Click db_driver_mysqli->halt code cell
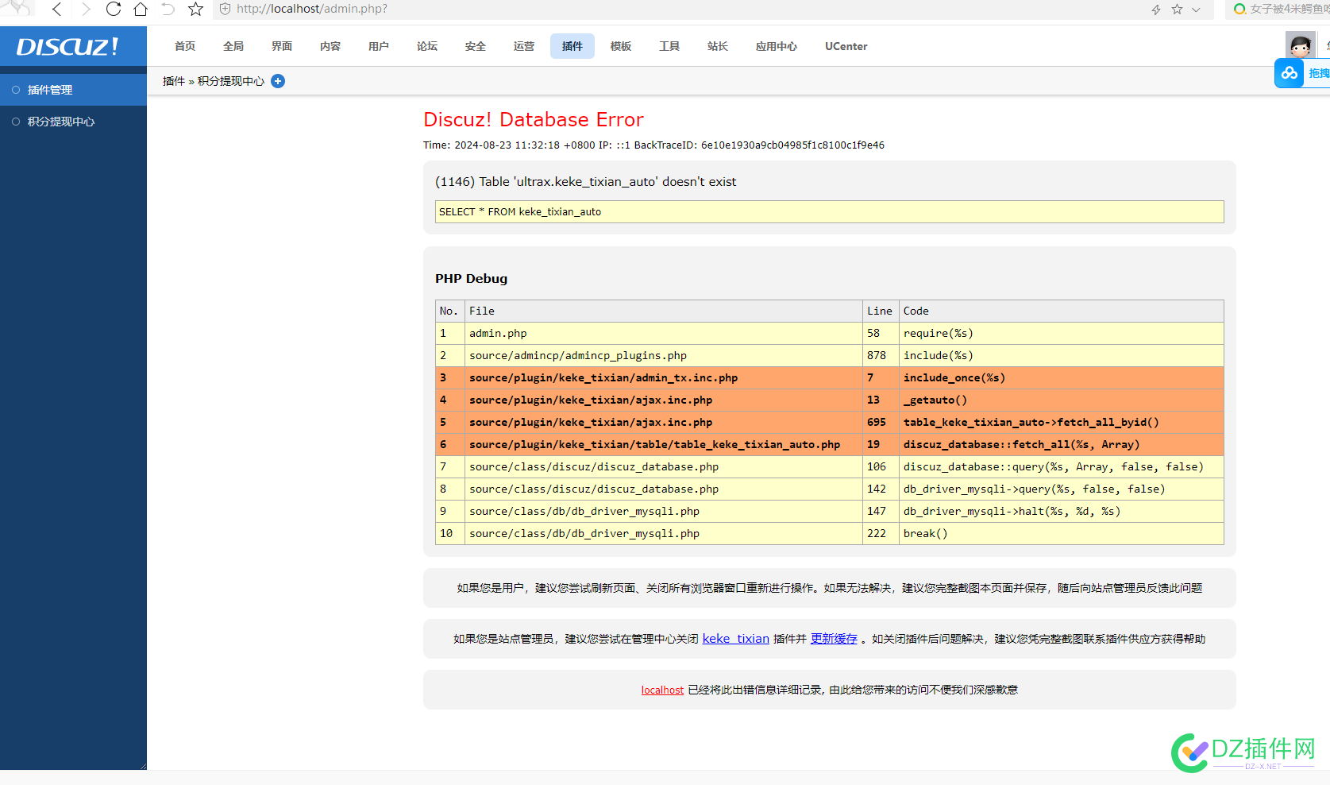This screenshot has height=785, width=1330. click(x=1062, y=511)
